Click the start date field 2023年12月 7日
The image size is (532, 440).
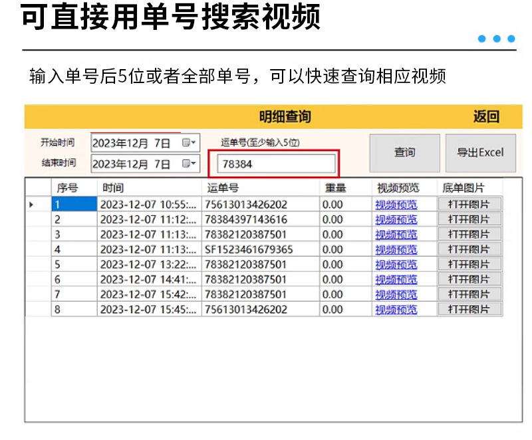click(146, 143)
